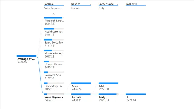This screenshot has height=109, width=194.
Task: Click the 'Early' selection under CareerStage header
Action: coord(101,8)
